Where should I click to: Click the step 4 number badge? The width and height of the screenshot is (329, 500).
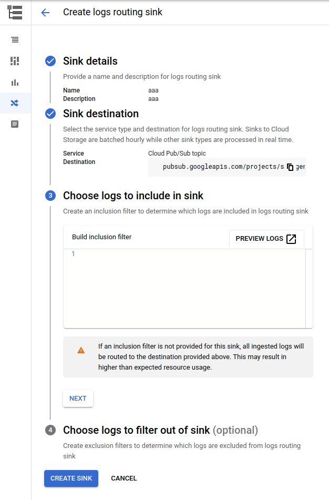[x=50, y=430]
